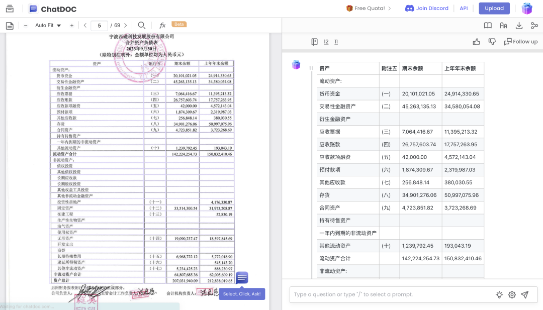
Task: Open chat settings gear icon
Action: click(x=511, y=295)
